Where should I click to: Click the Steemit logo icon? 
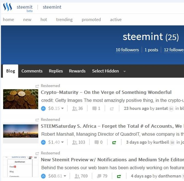tap(7, 7)
